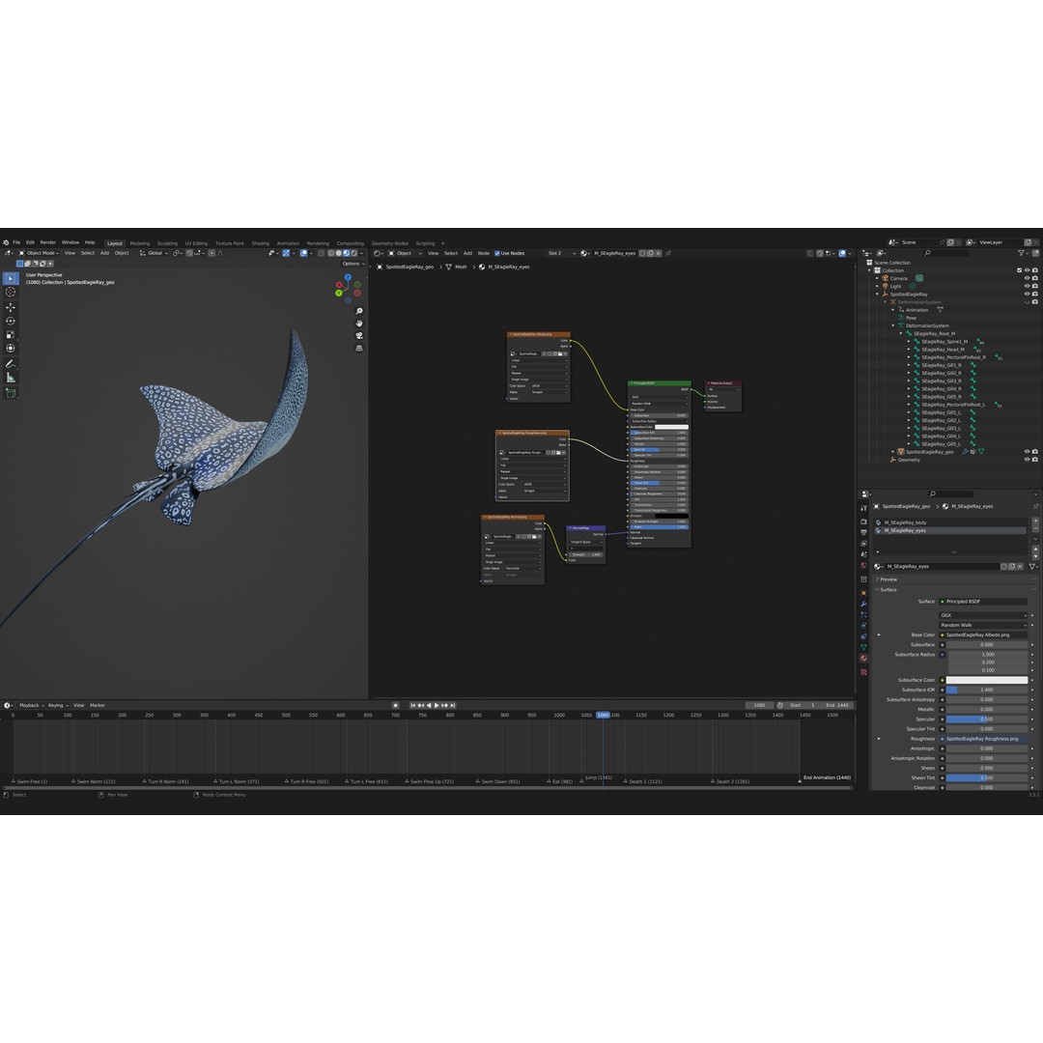1043x1043 pixels.
Task: Switch perspective/orthographic with the grid icon
Action: pyautogui.click(x=359, y=348)
